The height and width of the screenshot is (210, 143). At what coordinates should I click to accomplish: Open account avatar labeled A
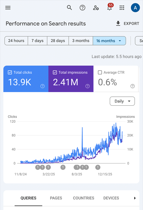135,8
